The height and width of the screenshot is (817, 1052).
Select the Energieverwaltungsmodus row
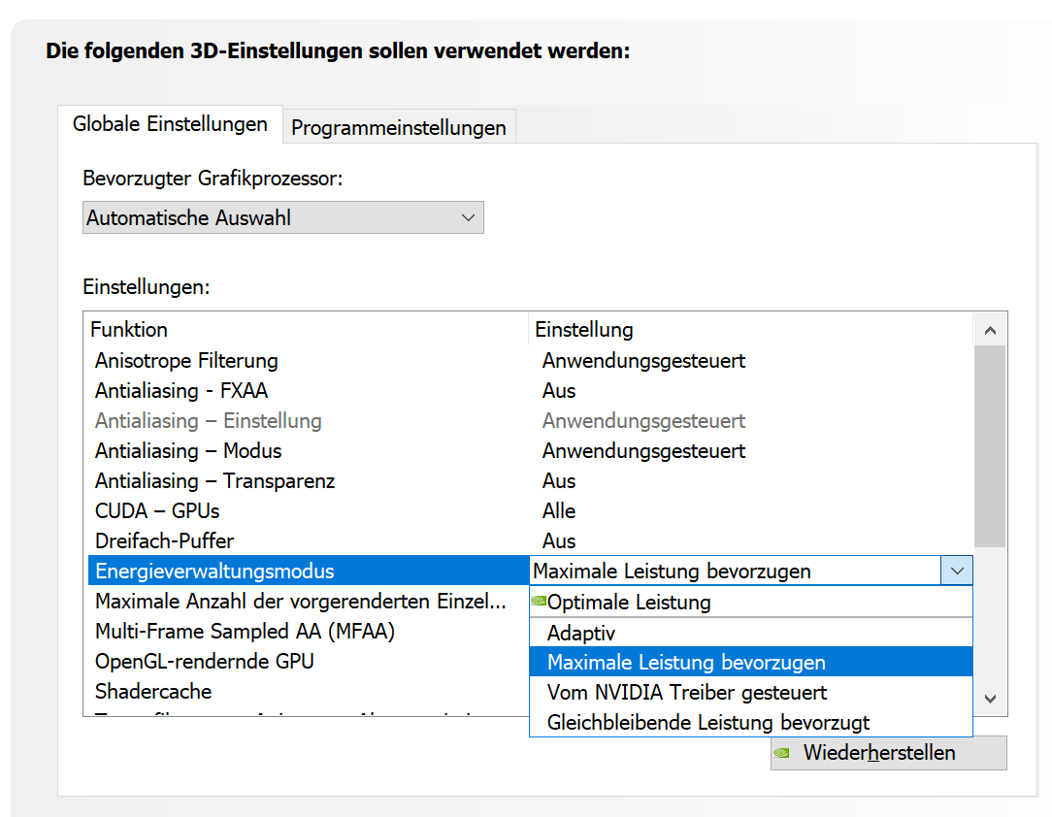(309, 571)
